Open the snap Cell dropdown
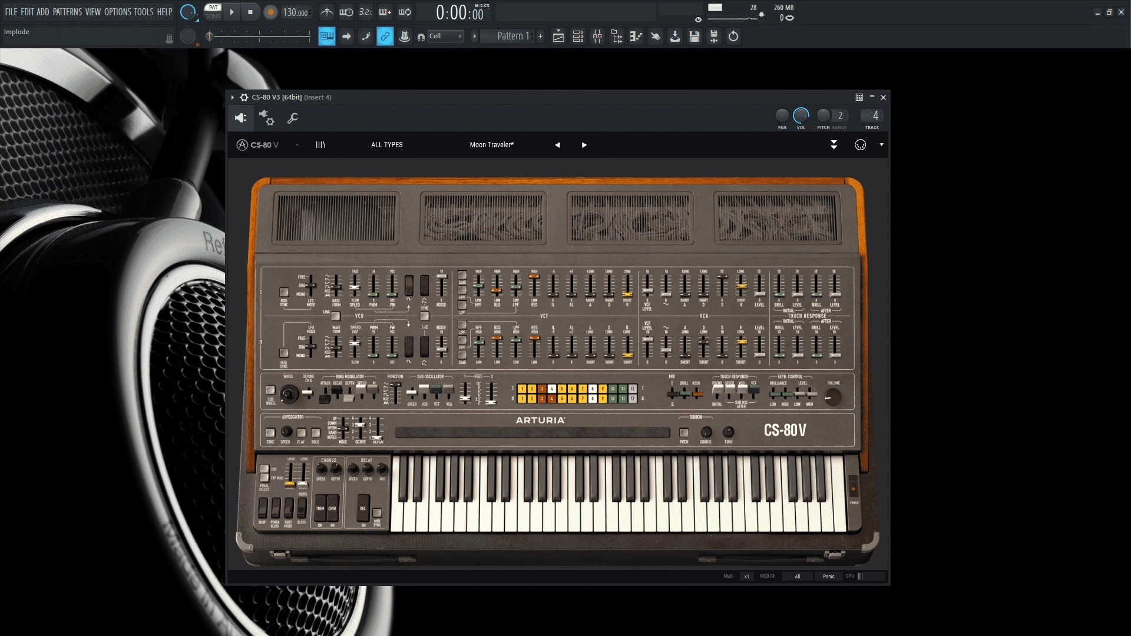 coord(445,37)
